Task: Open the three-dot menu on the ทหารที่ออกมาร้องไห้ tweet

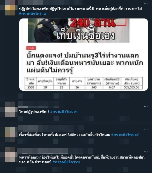Action: [146, 152]
